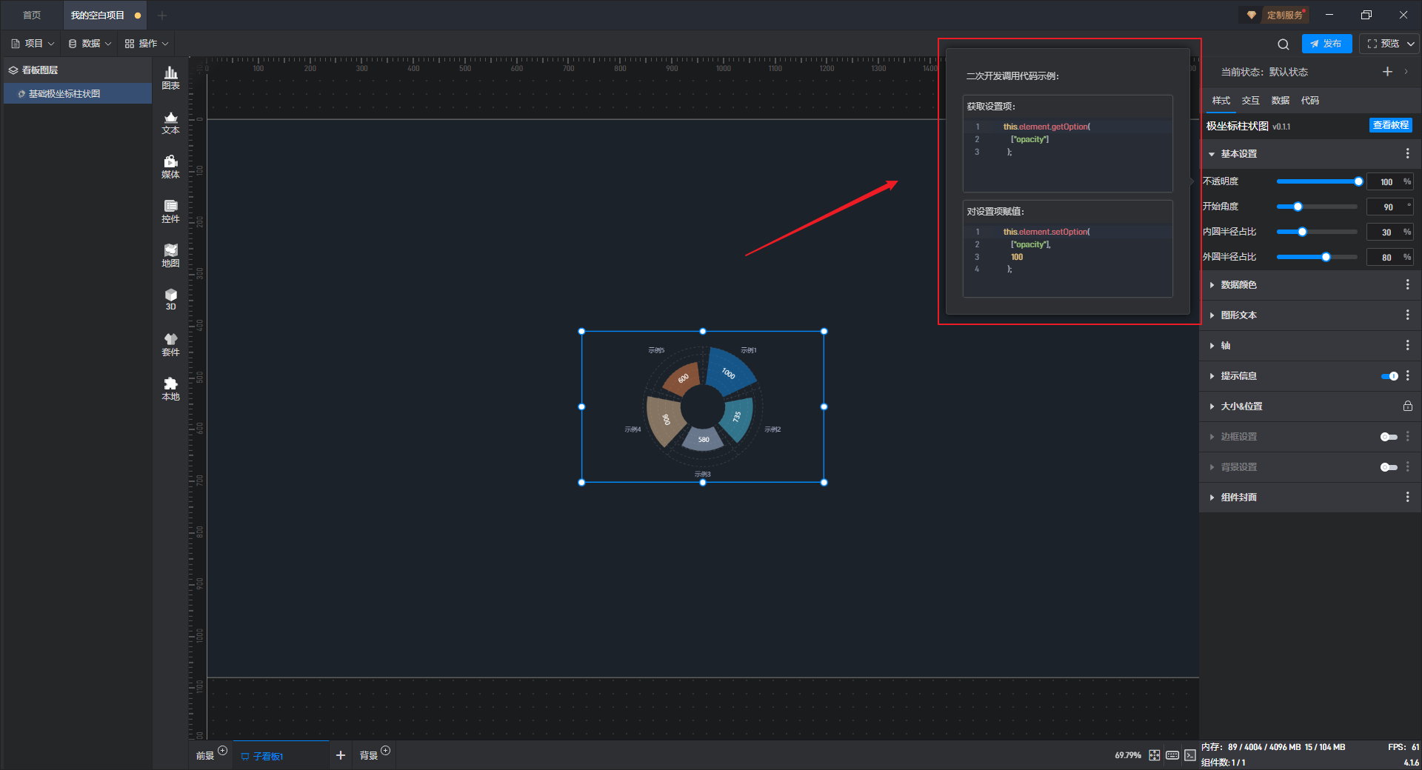Expand the 轴 section
This screenshot has height=770, width=1422.
1212,346
